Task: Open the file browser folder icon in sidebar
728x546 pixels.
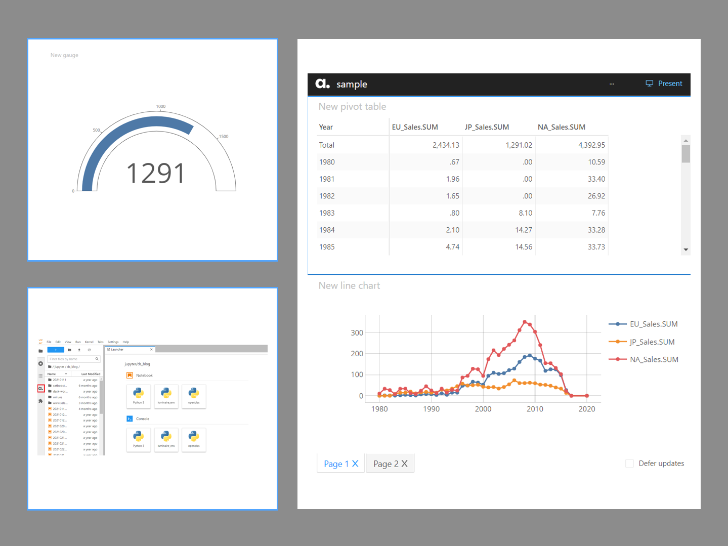Action: tap(40, 351)
